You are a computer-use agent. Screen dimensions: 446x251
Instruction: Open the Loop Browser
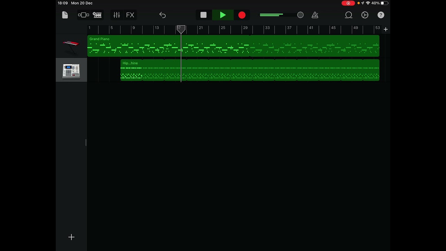(348, 15)
